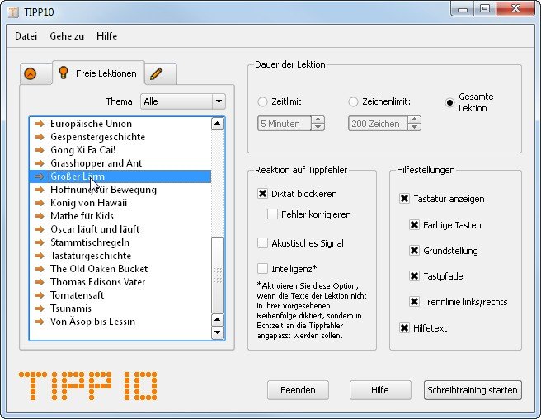Uncheck the Tastpfade option

[x=414, y=275]
